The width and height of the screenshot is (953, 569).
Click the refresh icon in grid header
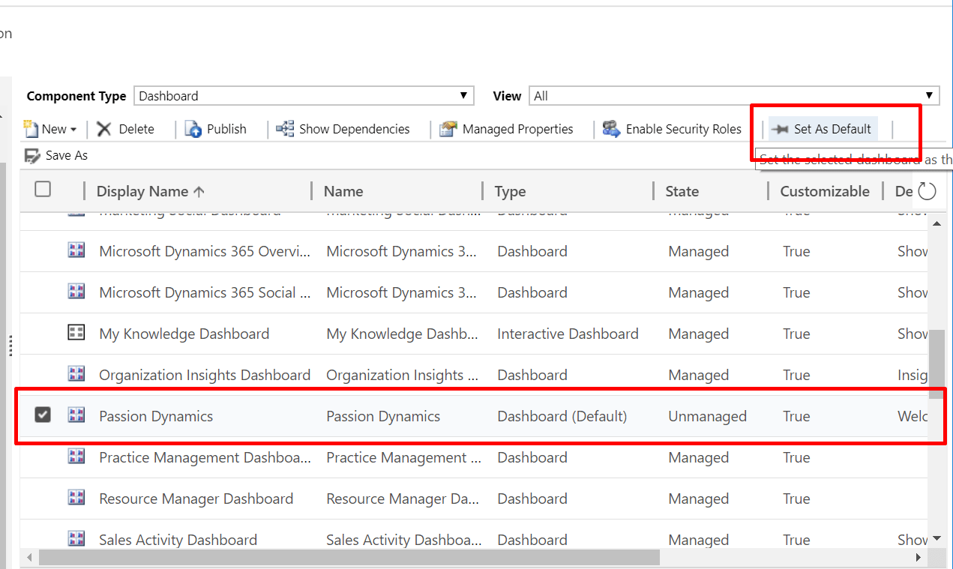point(927,191)
